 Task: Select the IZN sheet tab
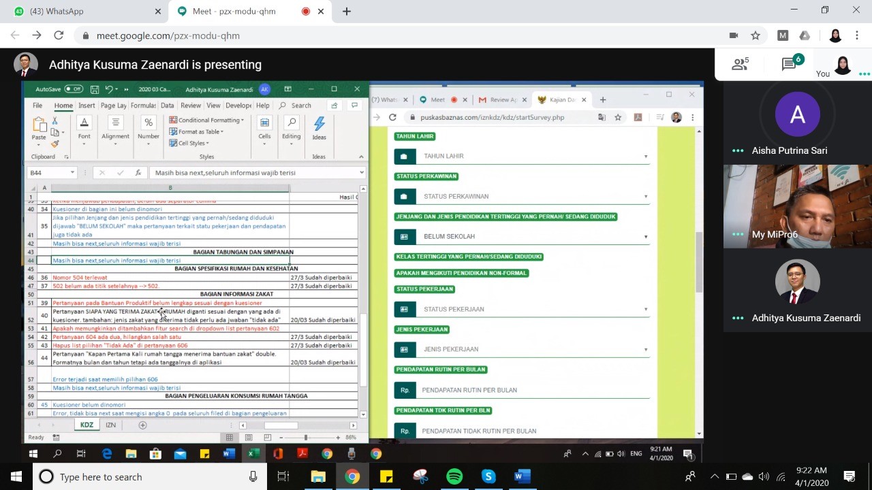[110, 425]
